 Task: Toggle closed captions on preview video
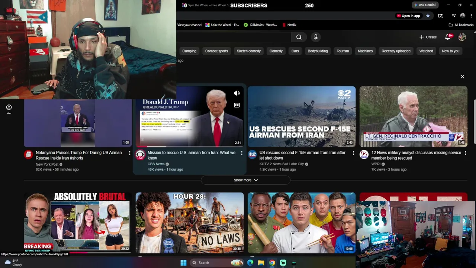(237, 105)
